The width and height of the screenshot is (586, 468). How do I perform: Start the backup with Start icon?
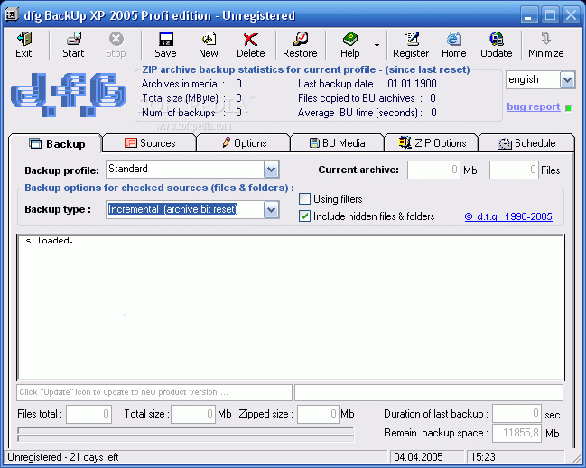pos(73,45)
